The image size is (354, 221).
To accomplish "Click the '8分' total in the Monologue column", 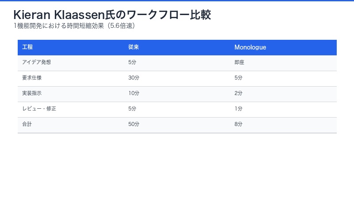I will point(239,125).
